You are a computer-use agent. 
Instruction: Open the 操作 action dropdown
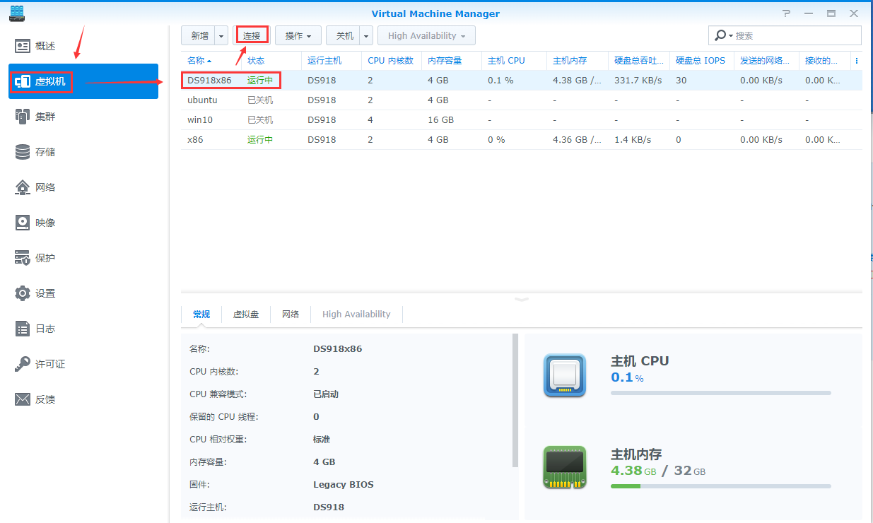298,36
